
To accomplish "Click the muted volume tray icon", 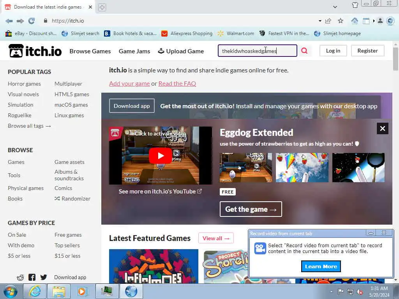I will pos(360,292).
